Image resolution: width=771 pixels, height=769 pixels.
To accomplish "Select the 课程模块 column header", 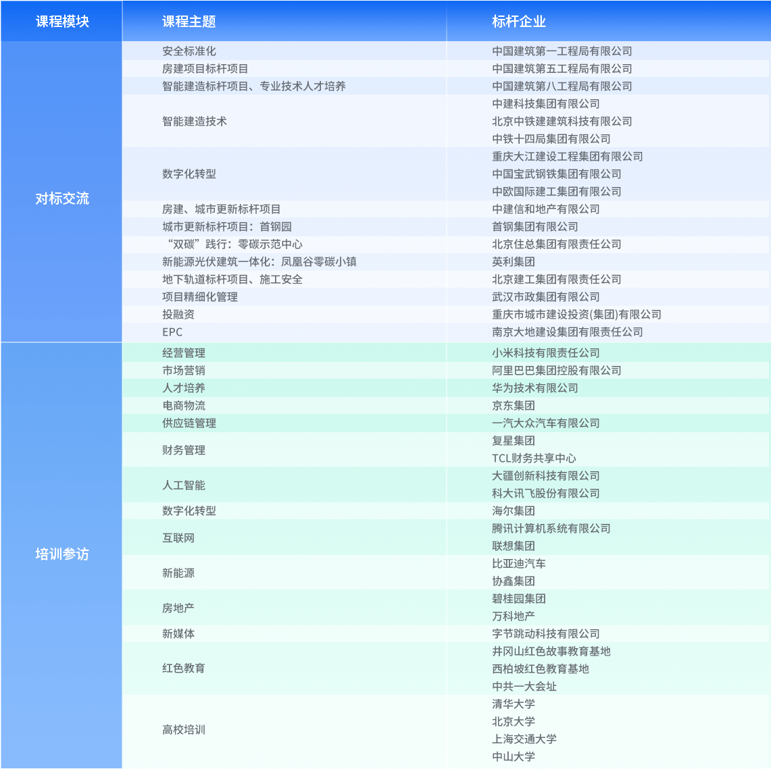I will (x=60, y=21).
